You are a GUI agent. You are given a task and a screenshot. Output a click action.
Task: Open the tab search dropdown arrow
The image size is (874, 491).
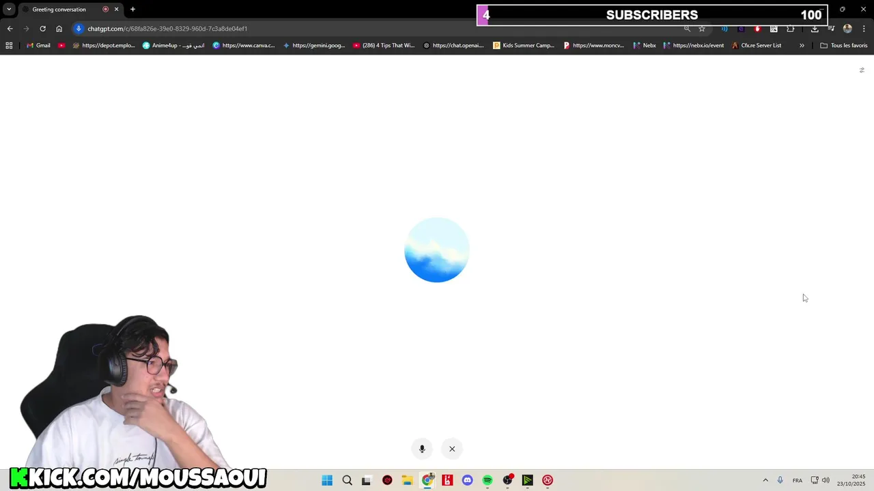coord(9,10)
